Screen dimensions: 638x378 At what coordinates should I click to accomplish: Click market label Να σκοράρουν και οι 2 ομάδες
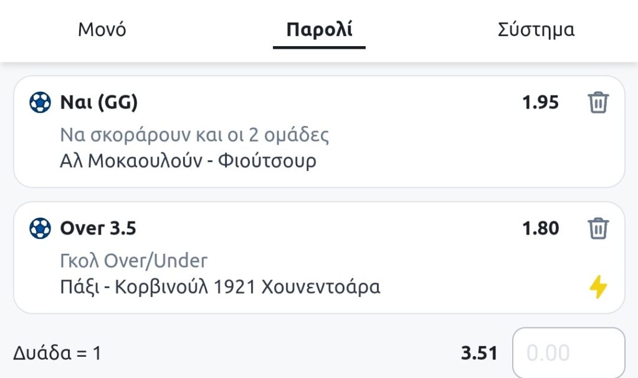coord(194,134)
